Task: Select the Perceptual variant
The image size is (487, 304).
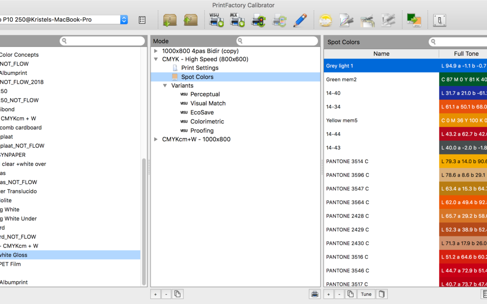Action: pyautogui.click(x=205, y=95)
